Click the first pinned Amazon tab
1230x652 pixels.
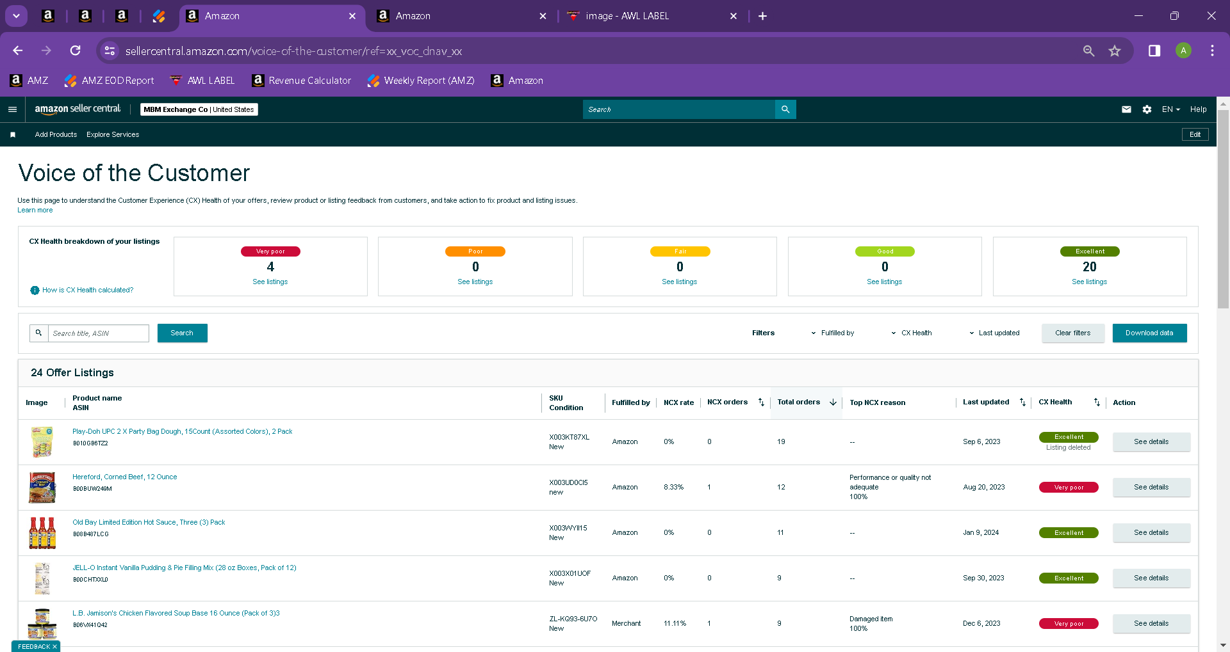point(48,16)
